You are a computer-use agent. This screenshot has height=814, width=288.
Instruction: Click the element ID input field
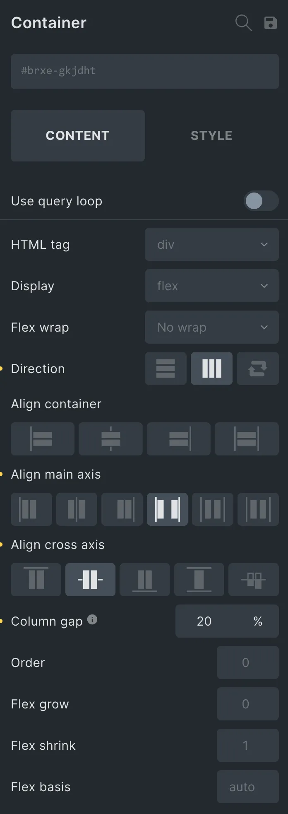145,71
